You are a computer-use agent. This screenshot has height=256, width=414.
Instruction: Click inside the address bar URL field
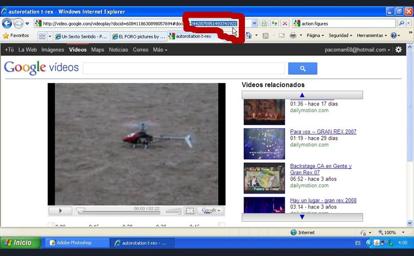click(142, 24)
